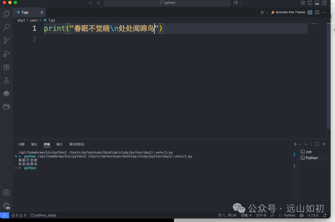The image size is (335, 222).
Task: Toggle secondary sidebar visibility
Action: [324, 3]
